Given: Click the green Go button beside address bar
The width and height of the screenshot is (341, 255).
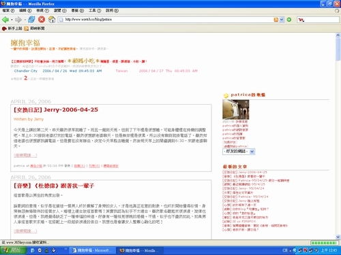Looking at the screenshot, I should pyautogui.click(x=289, y=20).
